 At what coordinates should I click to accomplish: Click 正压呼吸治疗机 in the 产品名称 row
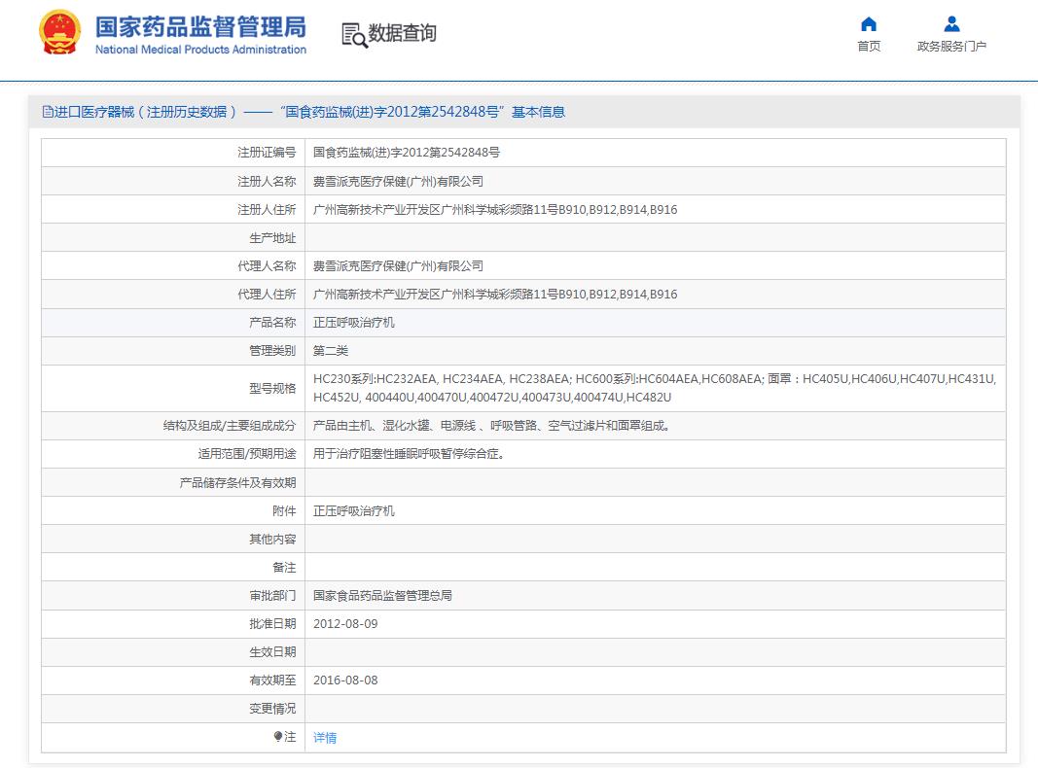click(354, 322)
